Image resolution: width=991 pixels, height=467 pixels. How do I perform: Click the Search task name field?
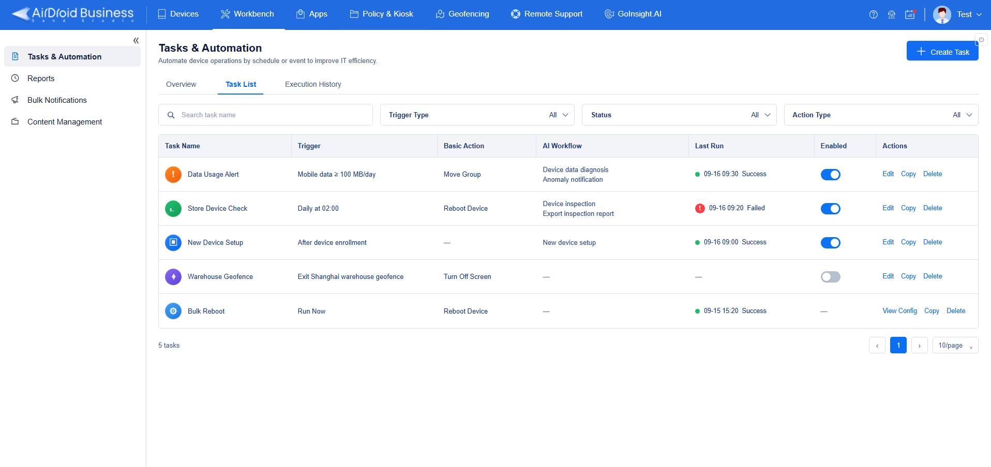[x=265, y=115]
